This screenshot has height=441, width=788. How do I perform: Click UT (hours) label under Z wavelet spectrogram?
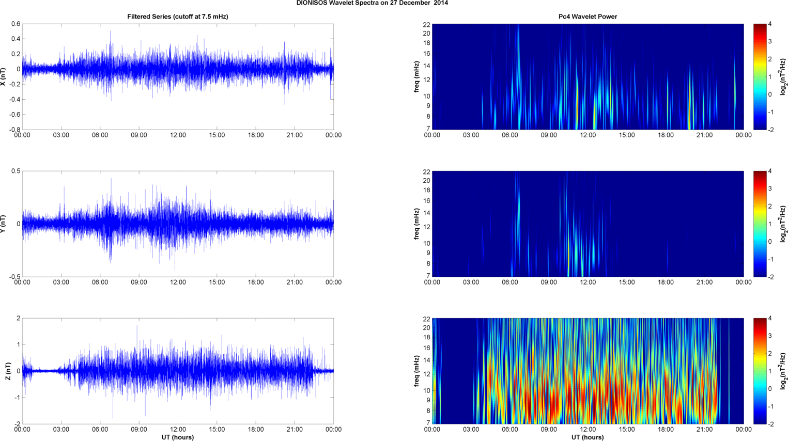[588, 437]
